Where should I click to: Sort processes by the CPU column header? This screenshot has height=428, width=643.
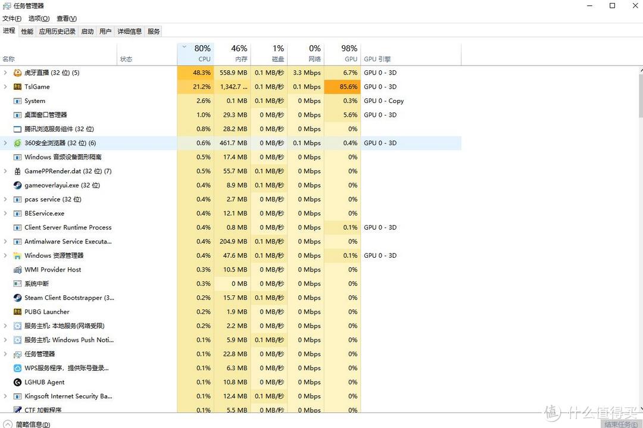tap(196, 54)
